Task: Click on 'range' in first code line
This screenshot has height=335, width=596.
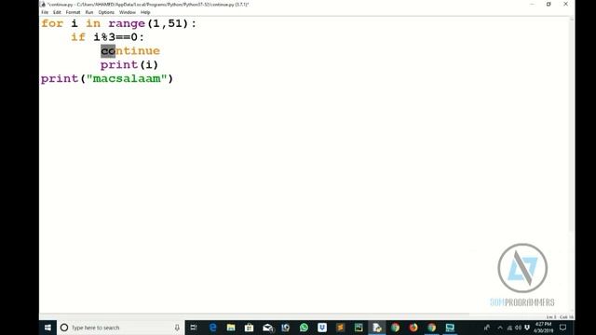Action: (127, 23)
